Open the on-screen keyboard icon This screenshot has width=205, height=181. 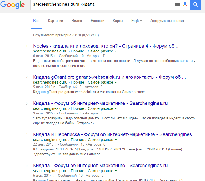178,5
